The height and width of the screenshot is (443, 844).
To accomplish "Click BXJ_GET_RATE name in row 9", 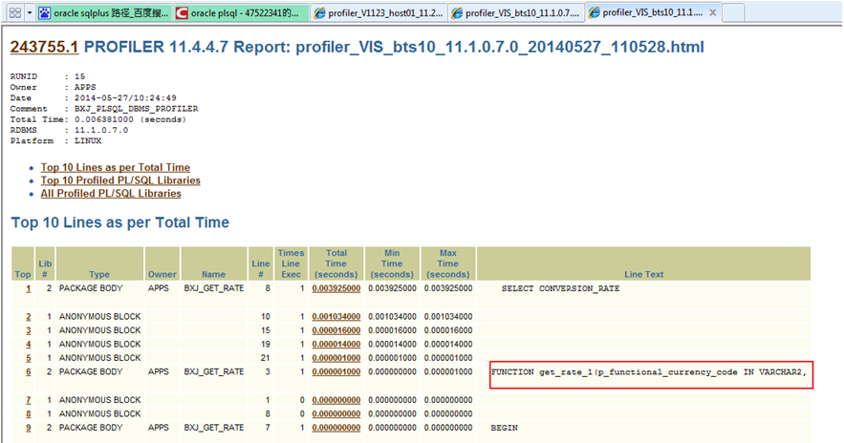I will coord(214,428).
